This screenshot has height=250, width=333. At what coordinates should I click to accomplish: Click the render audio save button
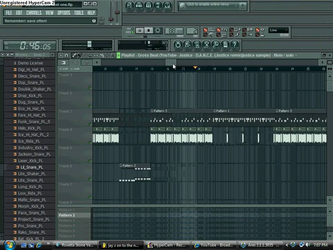coord(197,45)
